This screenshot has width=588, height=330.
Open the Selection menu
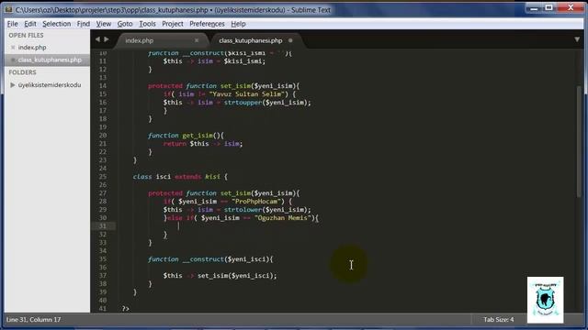pyautogui.click(x=57, y=24)
